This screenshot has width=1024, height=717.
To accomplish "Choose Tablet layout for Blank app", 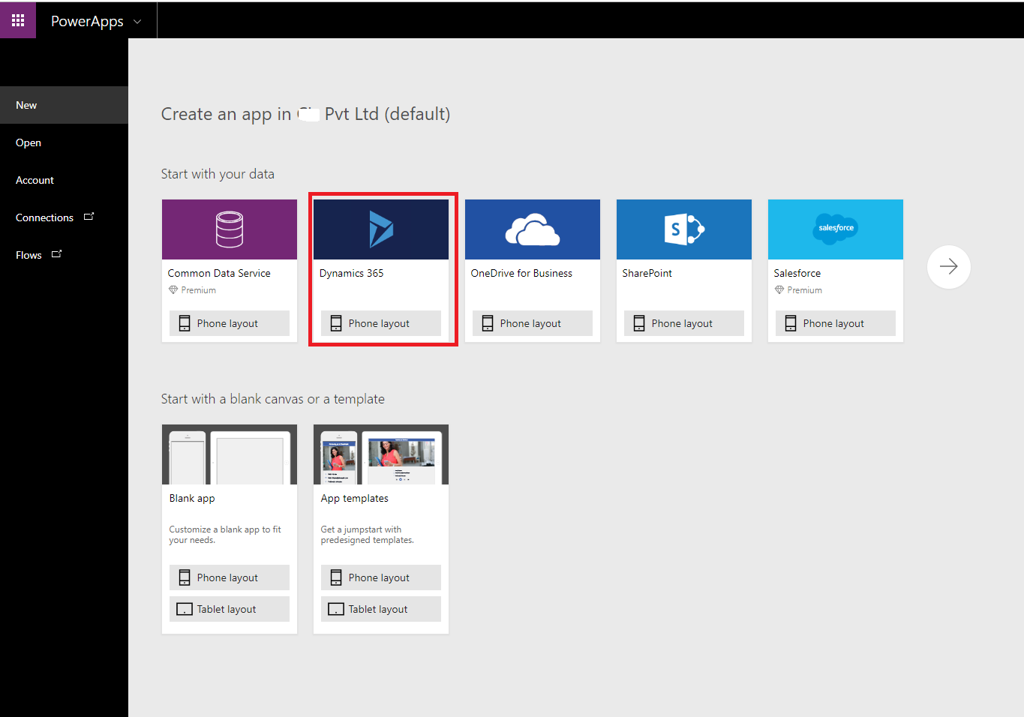I will (x=229, y=608).
